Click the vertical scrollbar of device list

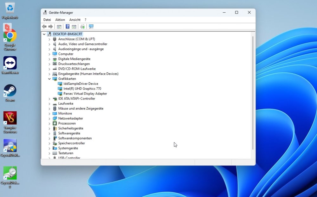253,93
